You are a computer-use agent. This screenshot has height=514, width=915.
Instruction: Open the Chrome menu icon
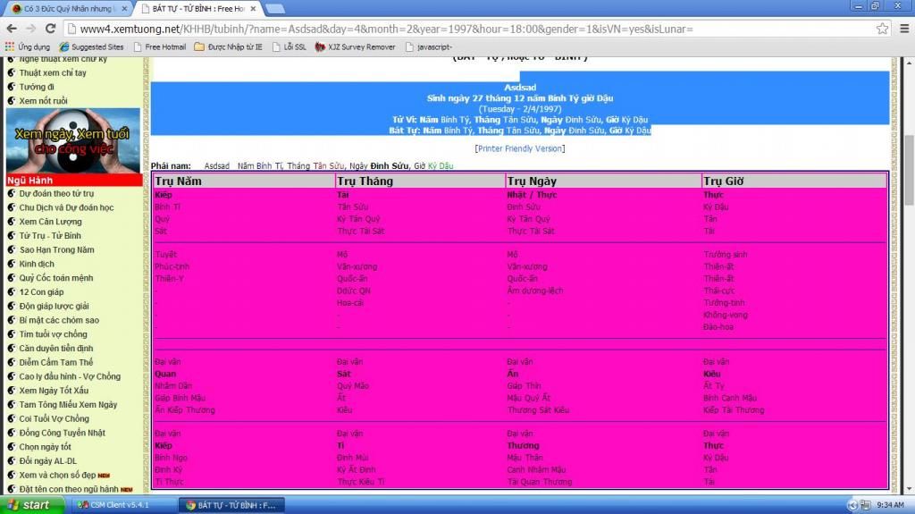tap(904, 29)
